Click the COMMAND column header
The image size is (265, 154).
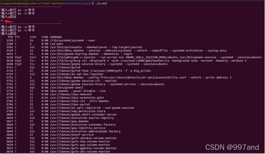click(x=56, y=37)
